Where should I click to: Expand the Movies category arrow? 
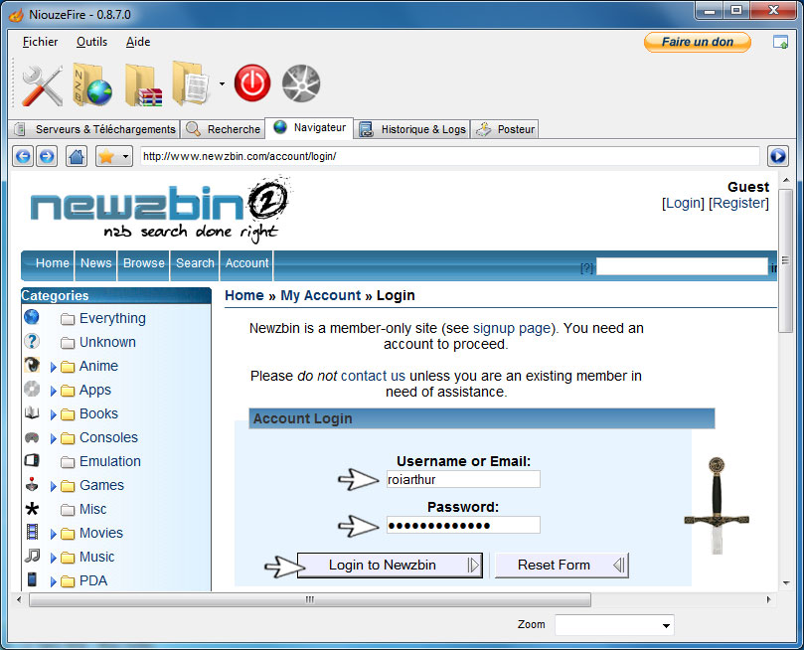(53, 534)
